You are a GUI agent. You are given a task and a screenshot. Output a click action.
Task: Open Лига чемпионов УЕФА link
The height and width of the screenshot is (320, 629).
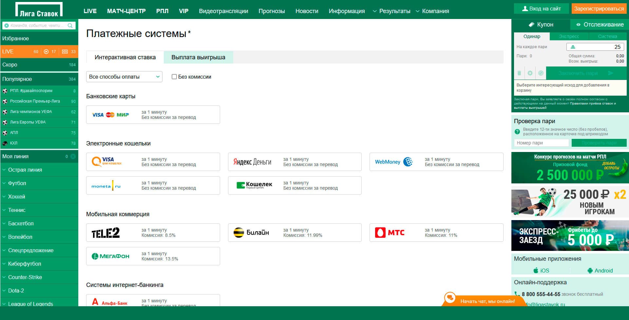39,112
